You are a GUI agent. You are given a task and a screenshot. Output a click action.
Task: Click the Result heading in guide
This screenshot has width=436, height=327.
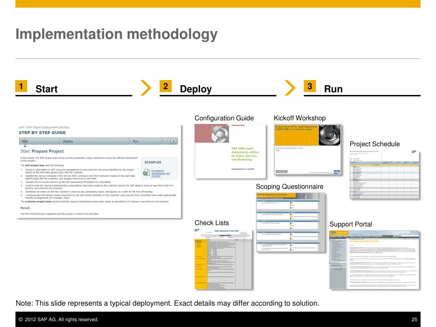point(25,208)
